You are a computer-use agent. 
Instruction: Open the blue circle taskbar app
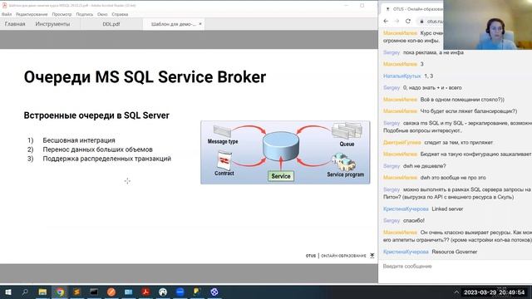180,292
